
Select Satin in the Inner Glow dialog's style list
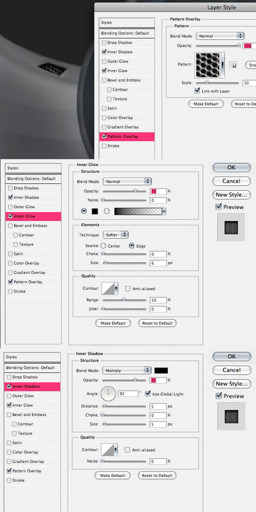(18, 254)
